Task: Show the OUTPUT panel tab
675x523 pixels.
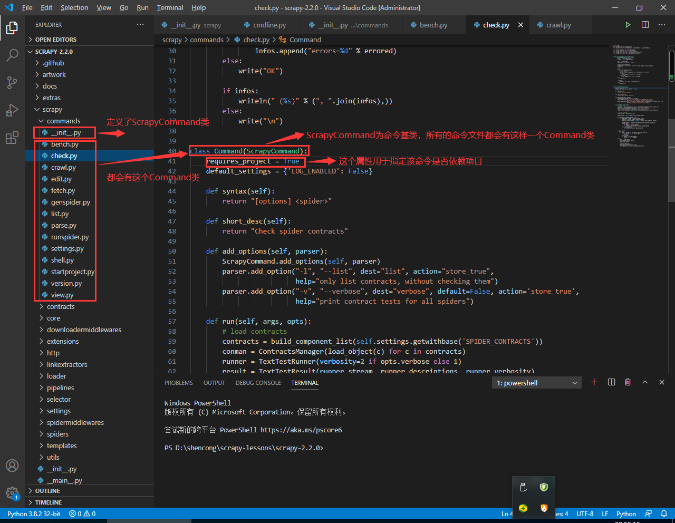Action: coord(214,383)
